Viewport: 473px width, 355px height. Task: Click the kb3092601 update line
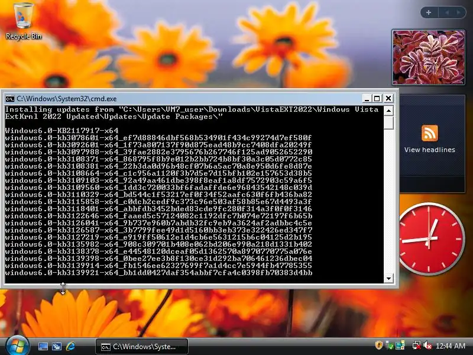[x=158, y=145]
